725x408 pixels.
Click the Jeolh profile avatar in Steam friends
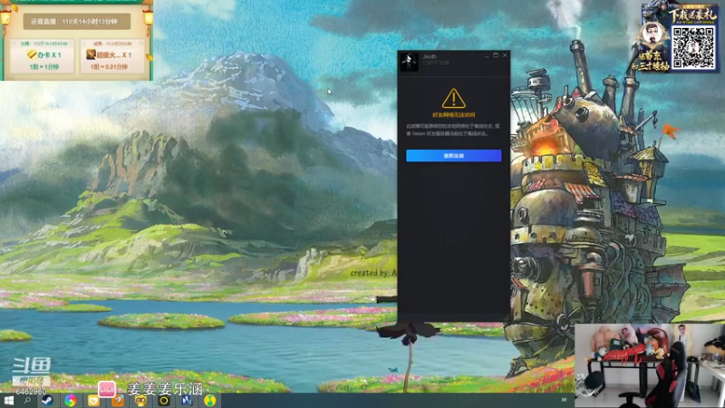[x=410, y=62]
